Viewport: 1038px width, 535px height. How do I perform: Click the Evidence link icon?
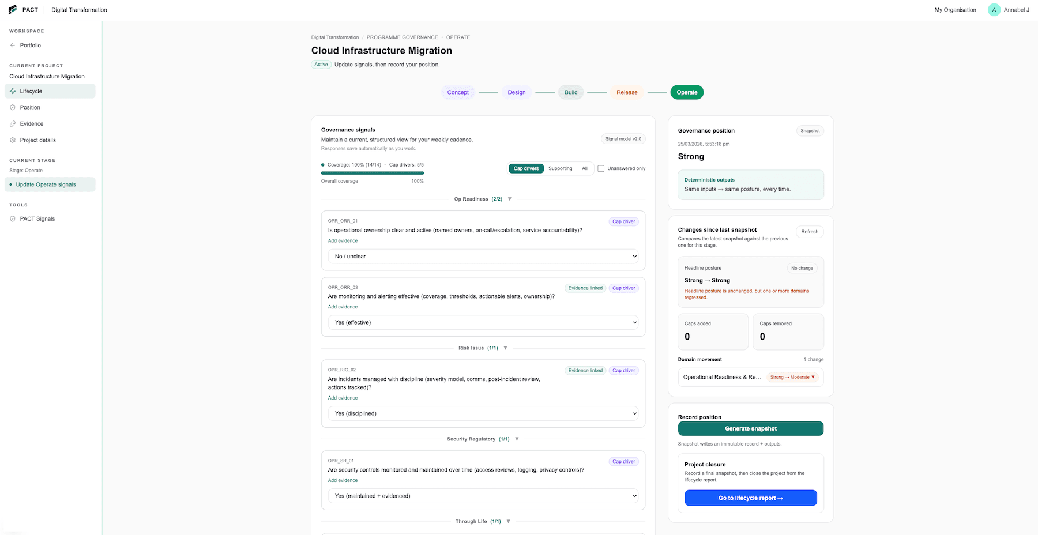(x=13, y=124)
